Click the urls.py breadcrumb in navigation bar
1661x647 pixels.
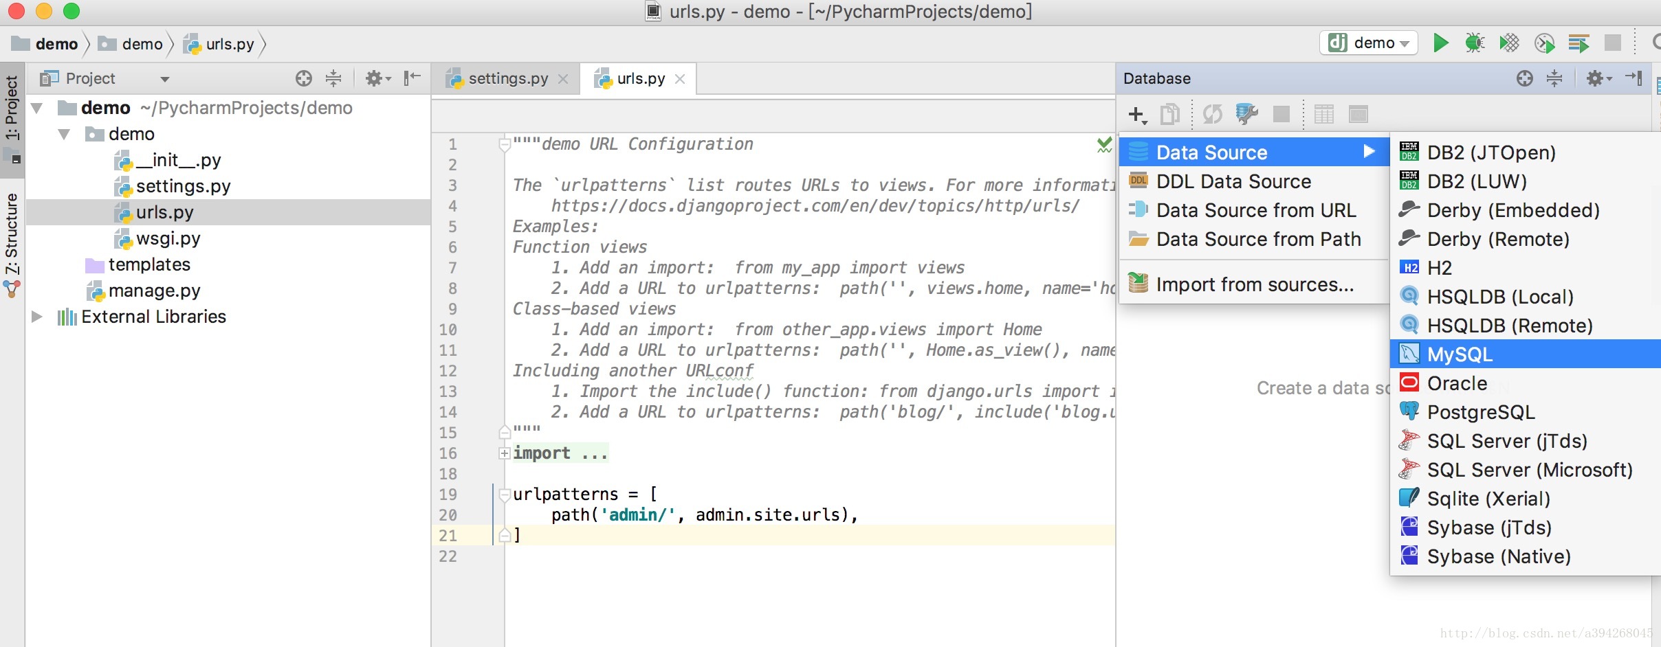click(219, 44)
